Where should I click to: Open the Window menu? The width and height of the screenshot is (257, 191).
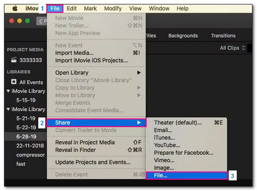[159, 9]
